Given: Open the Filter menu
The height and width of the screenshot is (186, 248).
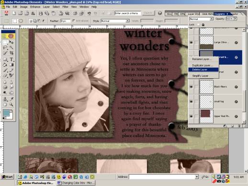Looking at the screenshot, I should click(x=65, y=7).
